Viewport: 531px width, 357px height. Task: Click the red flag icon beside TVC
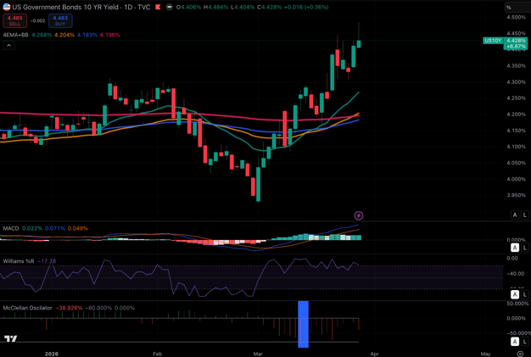click(x=158, y=7)
